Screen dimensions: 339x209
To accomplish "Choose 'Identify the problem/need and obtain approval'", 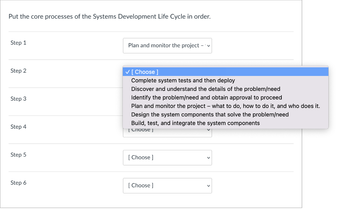I will [225, 98].
